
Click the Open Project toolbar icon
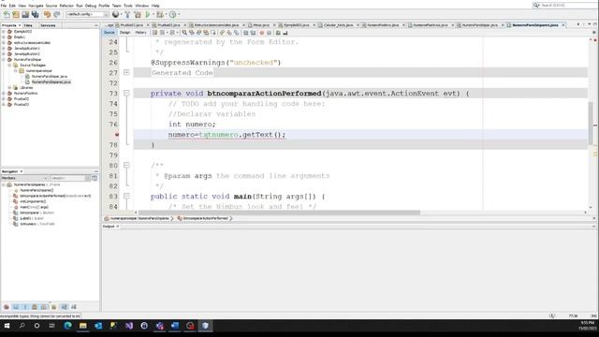click(x=25, y=15)
